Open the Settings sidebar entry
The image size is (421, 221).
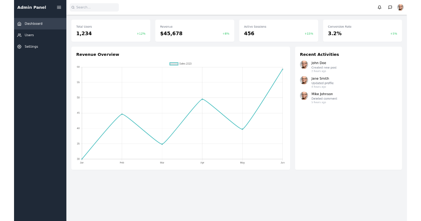click(31, 46)
